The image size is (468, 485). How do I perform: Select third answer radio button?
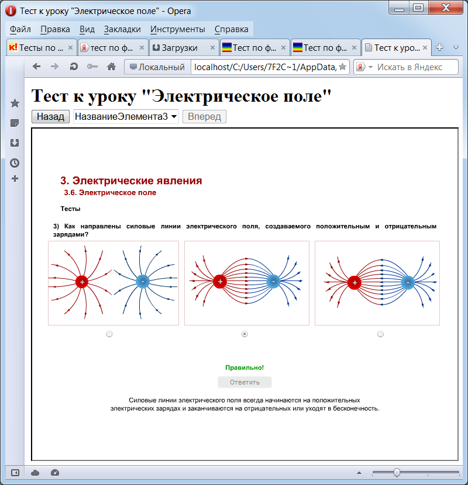click(380, 334)
